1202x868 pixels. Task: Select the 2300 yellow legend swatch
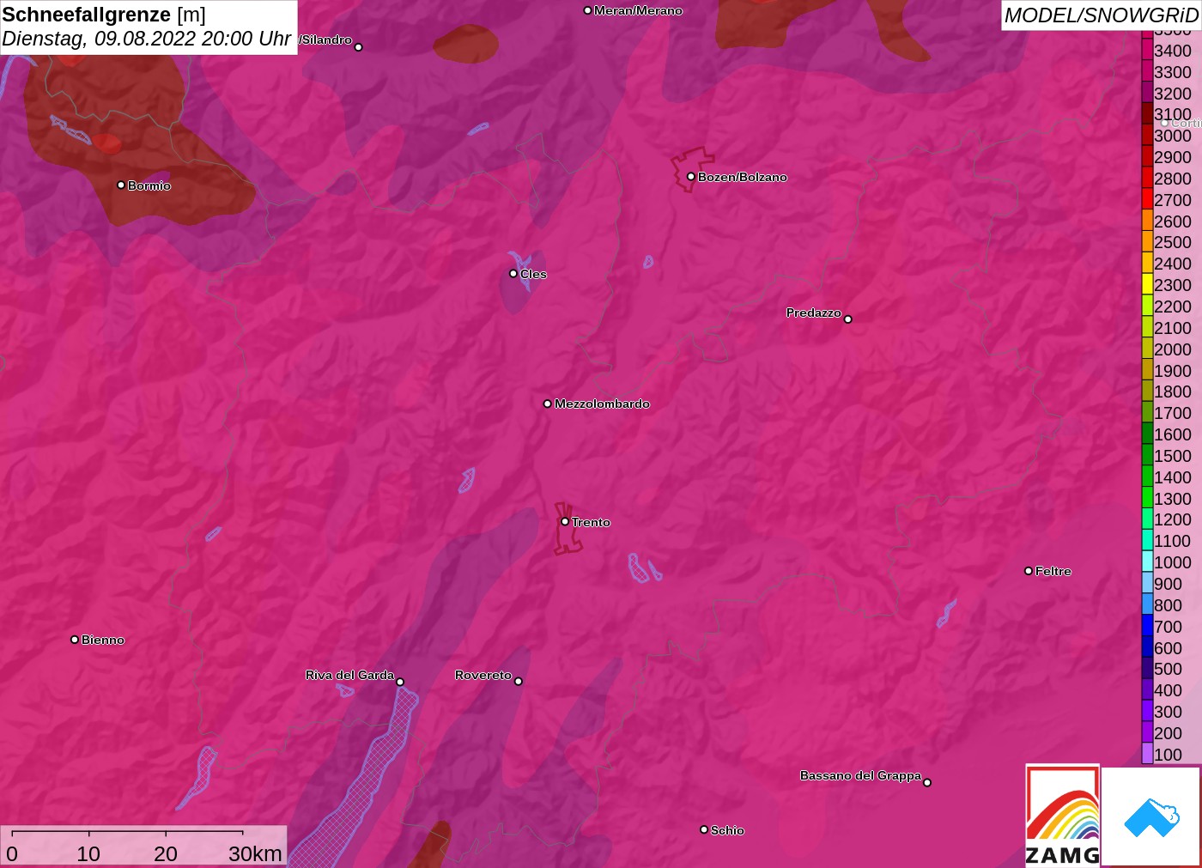1147,285
